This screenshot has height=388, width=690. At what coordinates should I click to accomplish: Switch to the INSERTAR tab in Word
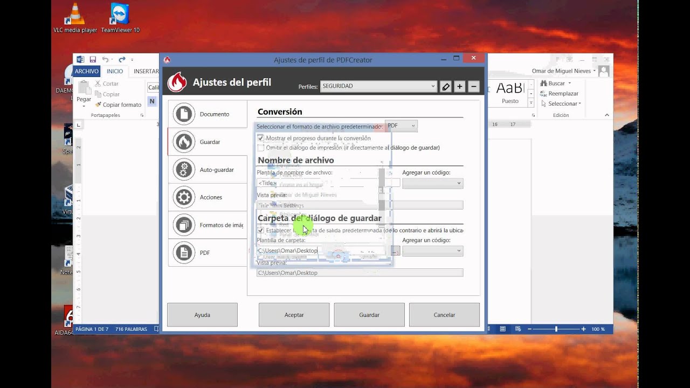point(146,71)
